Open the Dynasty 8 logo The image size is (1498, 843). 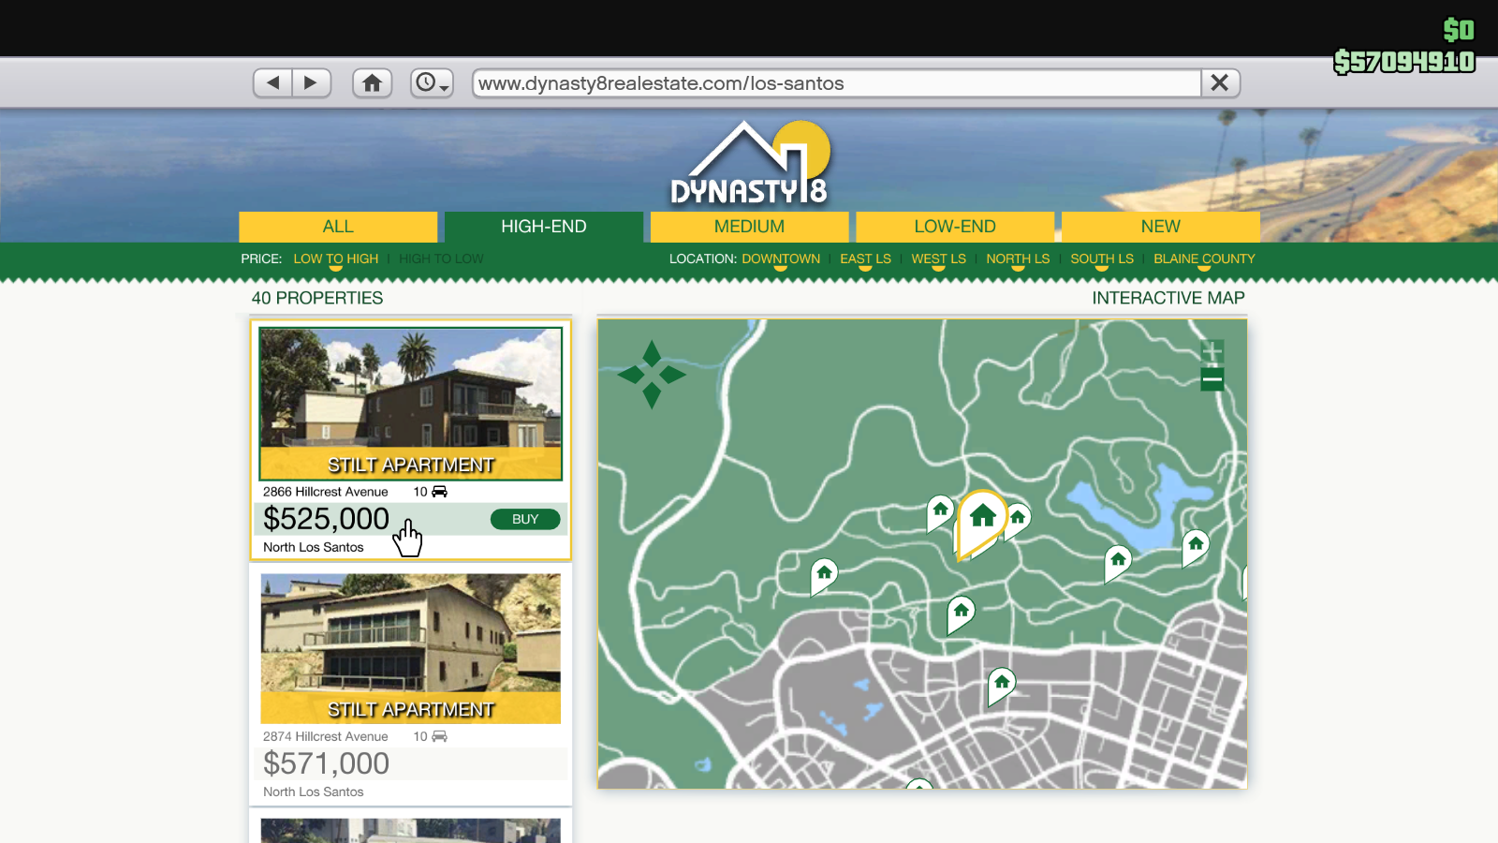point(750,163)
